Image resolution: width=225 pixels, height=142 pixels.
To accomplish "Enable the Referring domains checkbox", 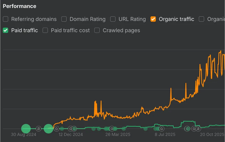I will pyautogui.click(x=5, y=19).
